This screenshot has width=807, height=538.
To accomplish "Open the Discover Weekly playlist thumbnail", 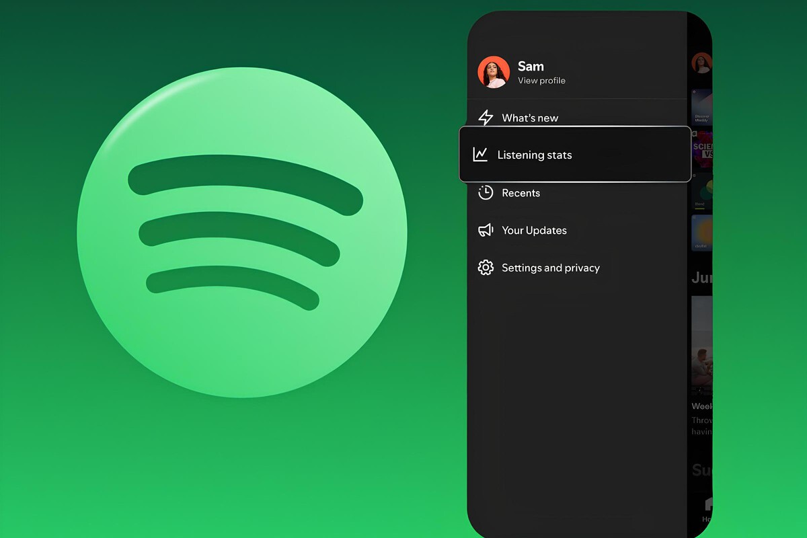I will (701, 108).
